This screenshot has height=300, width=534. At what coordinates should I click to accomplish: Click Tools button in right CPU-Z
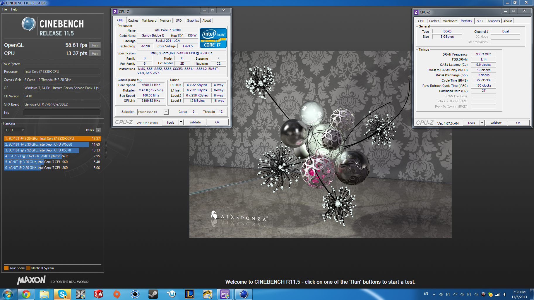[471, 123]
